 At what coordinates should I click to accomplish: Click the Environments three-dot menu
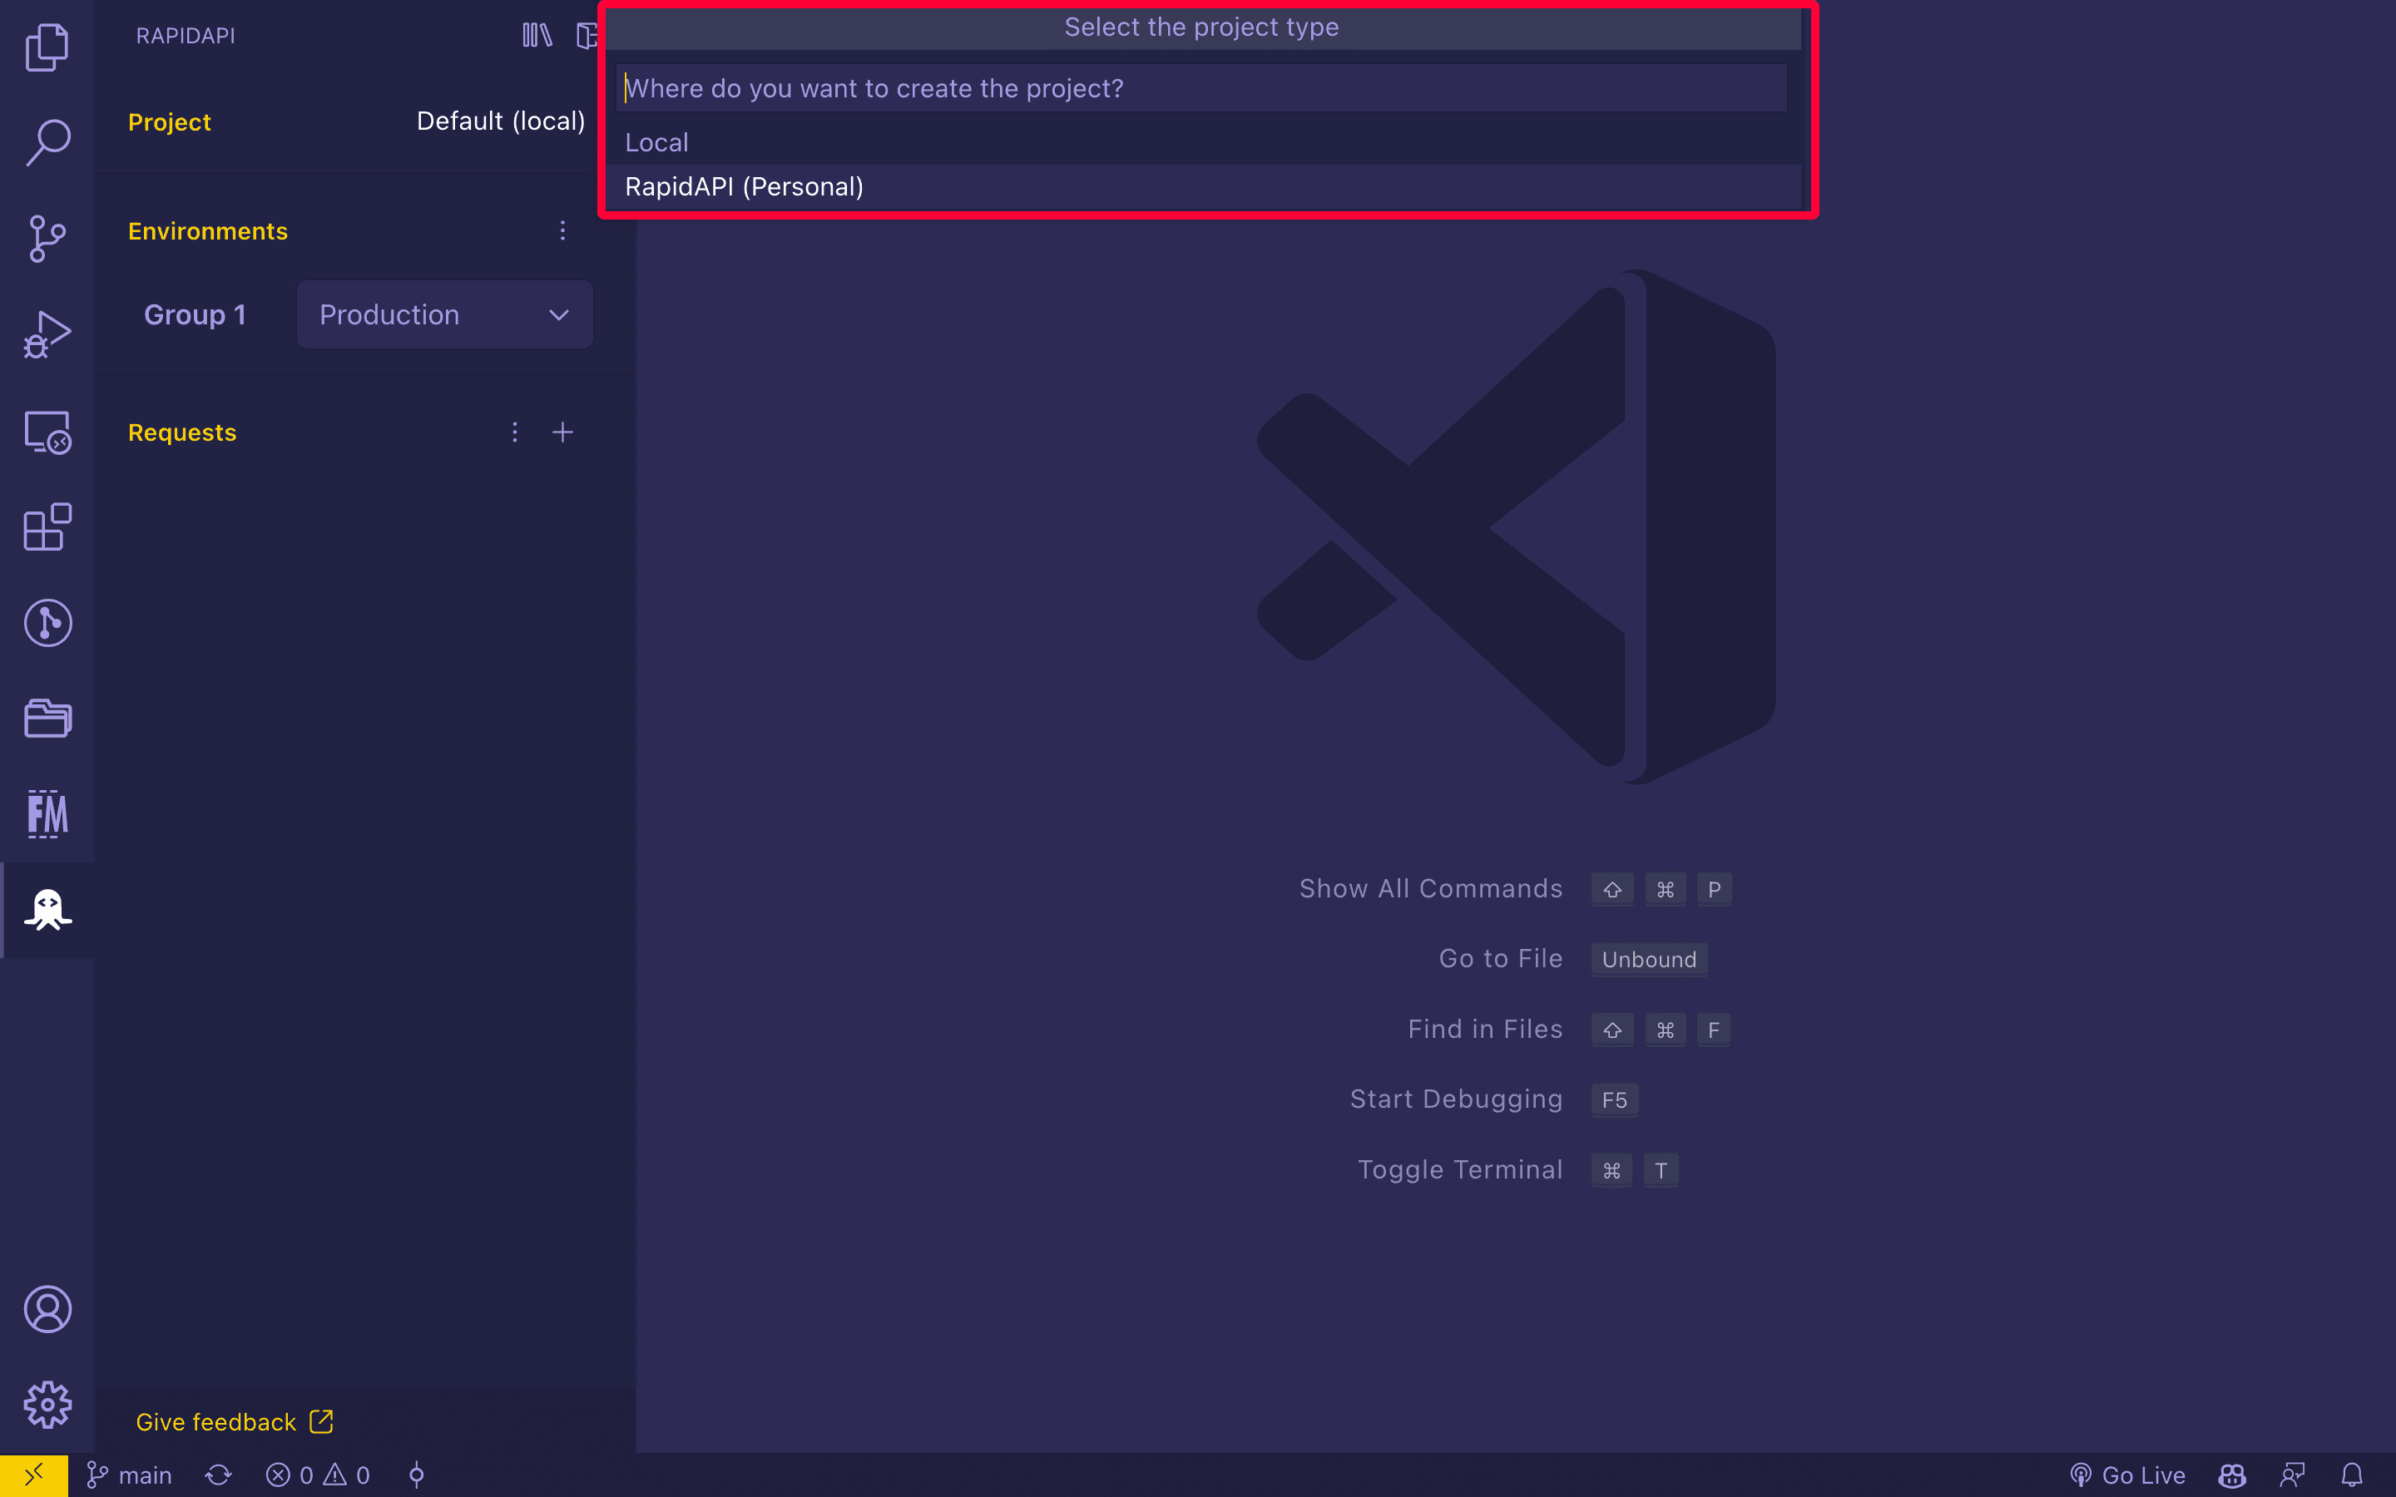(x=562, y=230)
